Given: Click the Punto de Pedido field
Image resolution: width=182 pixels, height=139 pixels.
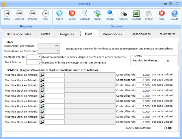Looking at the screenshot, I should click(34, 57).
